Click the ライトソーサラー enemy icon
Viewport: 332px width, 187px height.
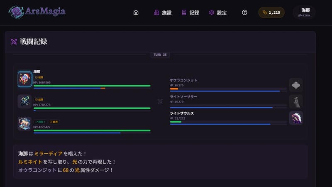[296, 101]
